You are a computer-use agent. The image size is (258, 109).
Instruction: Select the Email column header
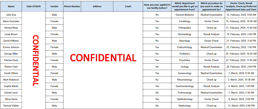coord(128,6)
